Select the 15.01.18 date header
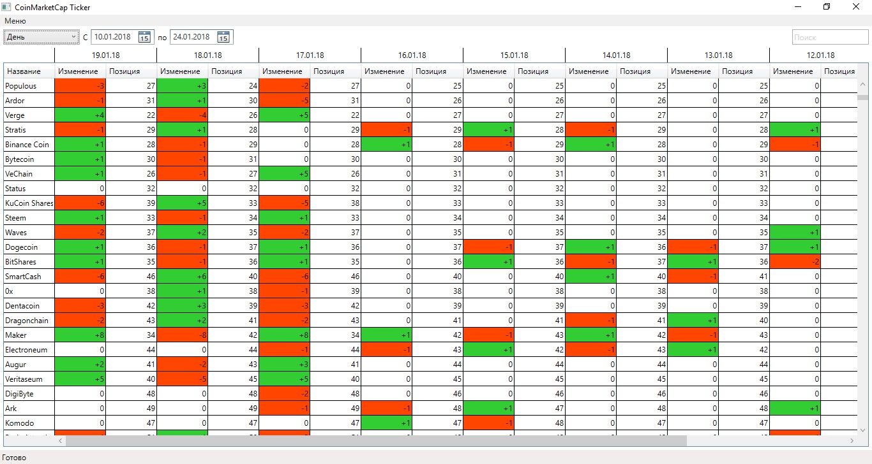Screen dimensions: 872x464 (x=514, y=55)
